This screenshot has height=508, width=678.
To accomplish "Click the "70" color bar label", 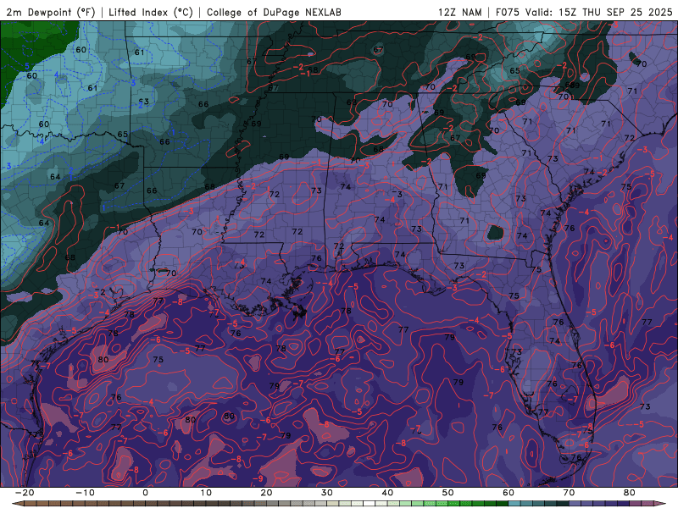I will click(x=569, y=493).
